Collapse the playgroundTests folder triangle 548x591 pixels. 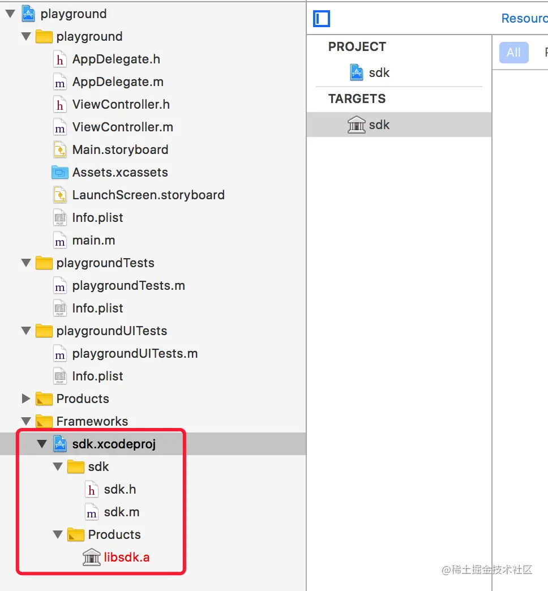26,263
